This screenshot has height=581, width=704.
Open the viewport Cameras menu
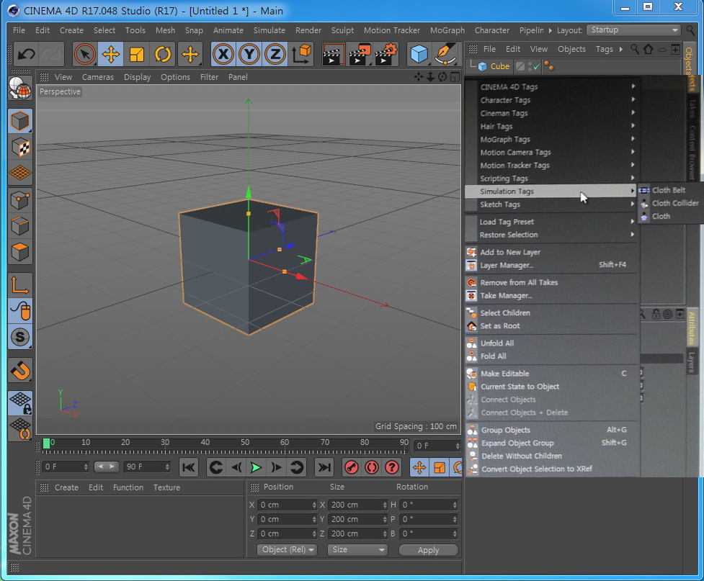tap(98, 77)
